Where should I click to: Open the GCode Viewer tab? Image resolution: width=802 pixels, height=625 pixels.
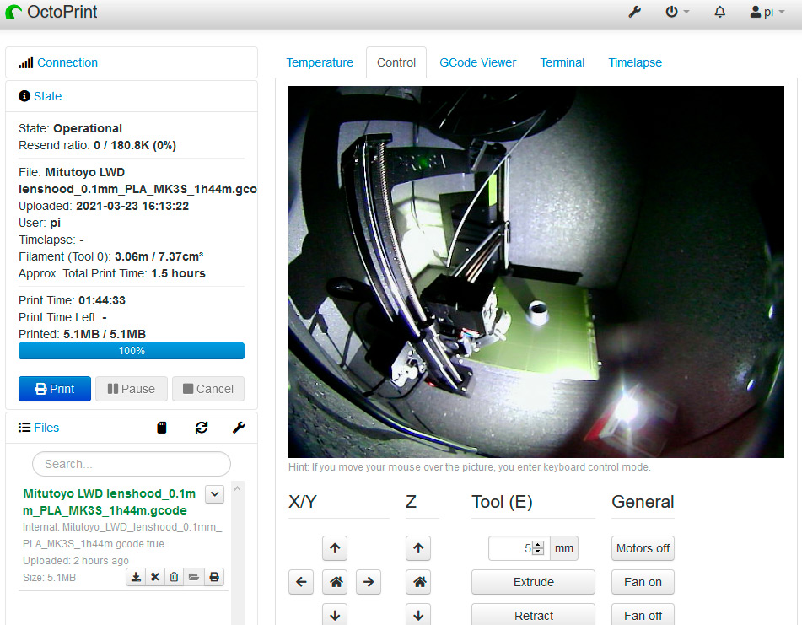click(x=477, y=62)
